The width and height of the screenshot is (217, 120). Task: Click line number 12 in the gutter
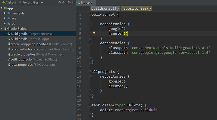79,67
